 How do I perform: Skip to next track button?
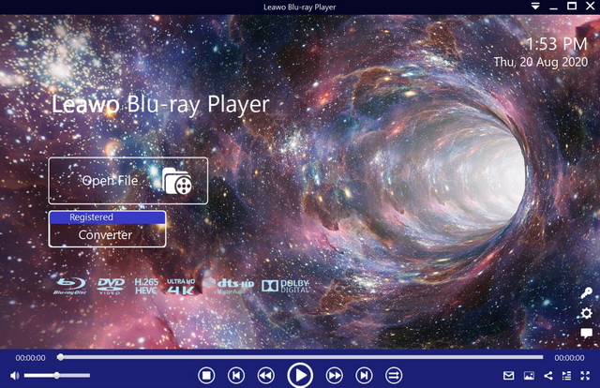pyautogui.click(x=364, y=376)
